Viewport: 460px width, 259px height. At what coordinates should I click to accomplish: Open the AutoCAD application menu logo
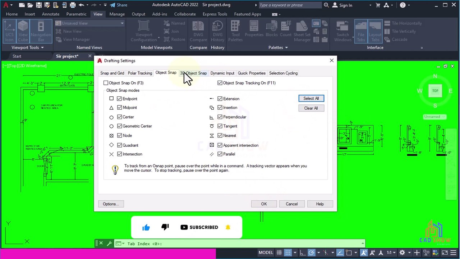6,5
